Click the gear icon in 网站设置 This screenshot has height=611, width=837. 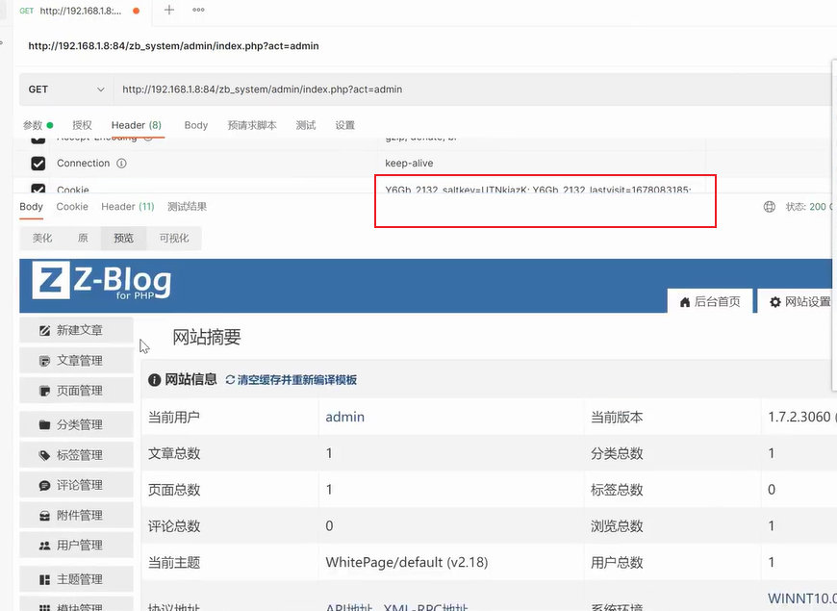(x=775, y=302)
